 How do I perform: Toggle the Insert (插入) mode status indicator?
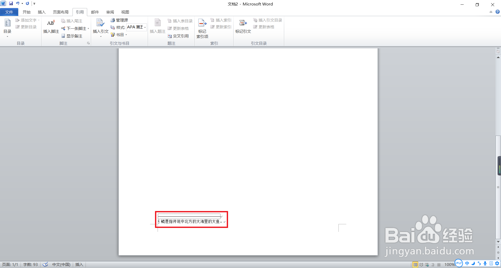click(x=79, y=265)
